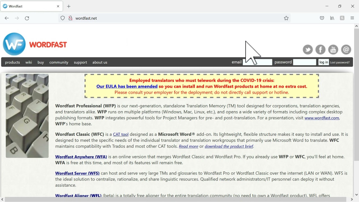
Task: Open the library bookshelf icon
Action: [x=332, y=18]
